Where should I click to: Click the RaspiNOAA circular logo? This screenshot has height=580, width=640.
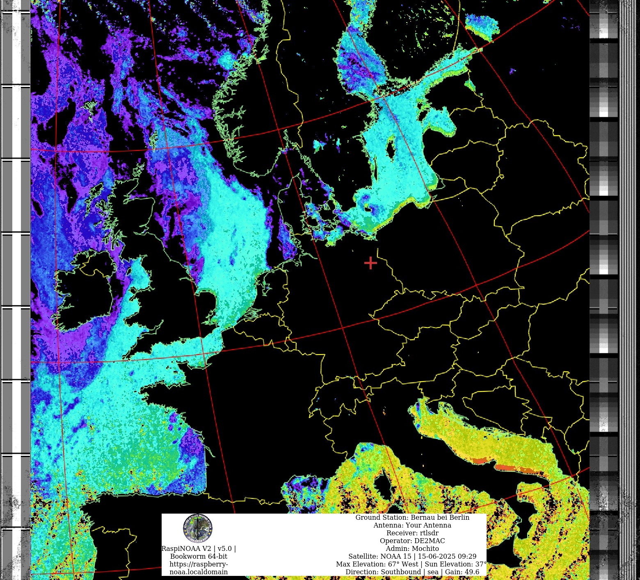click(198, 528)
